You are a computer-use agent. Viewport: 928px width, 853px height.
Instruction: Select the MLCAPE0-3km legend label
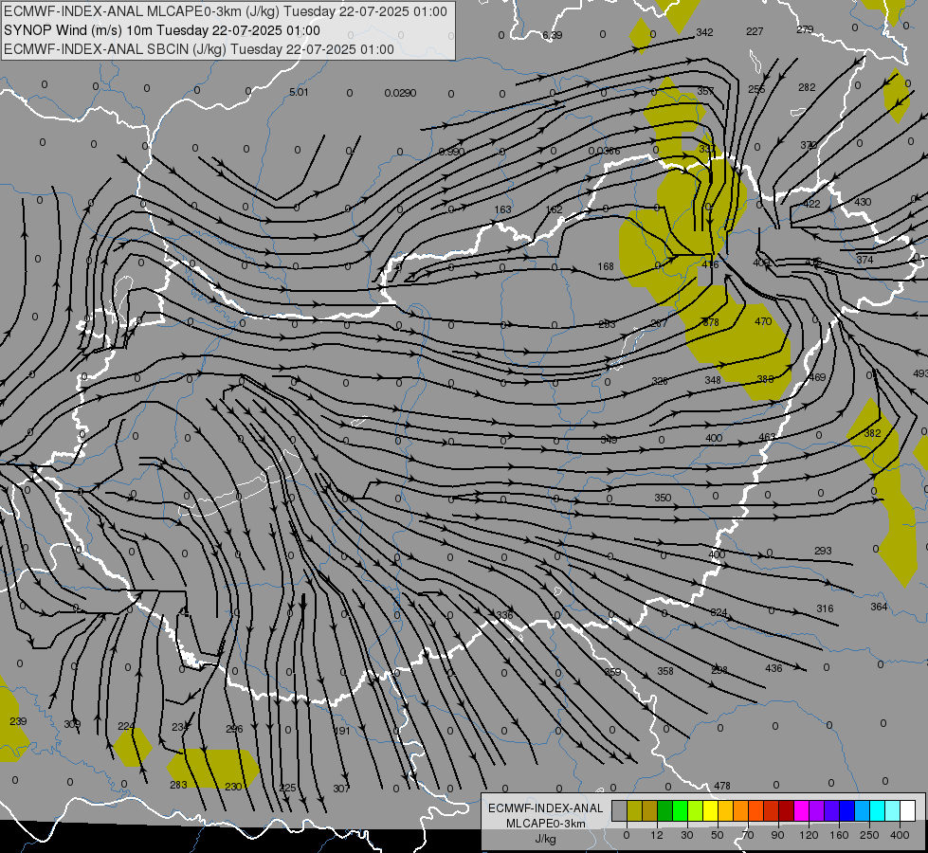[546, 824]
